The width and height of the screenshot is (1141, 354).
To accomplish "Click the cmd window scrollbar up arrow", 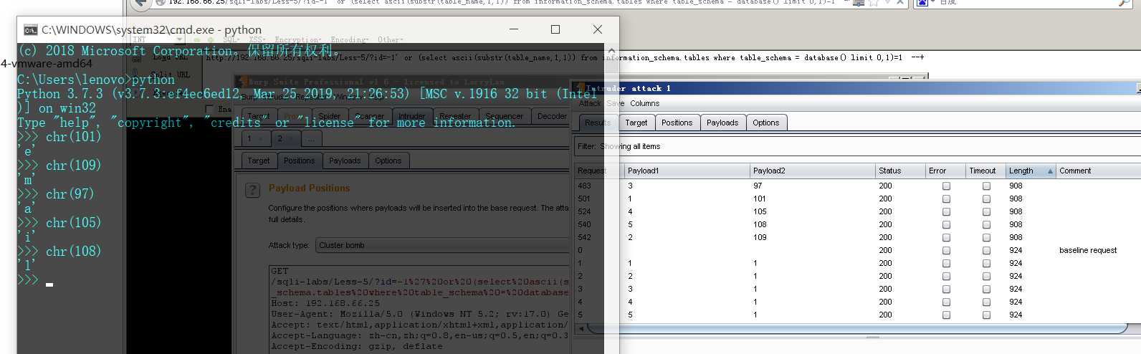I will pyautogui.click(x=611, y=51).
